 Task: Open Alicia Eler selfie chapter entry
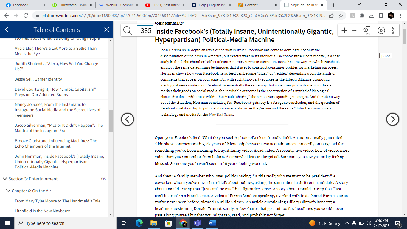point(56,51)
